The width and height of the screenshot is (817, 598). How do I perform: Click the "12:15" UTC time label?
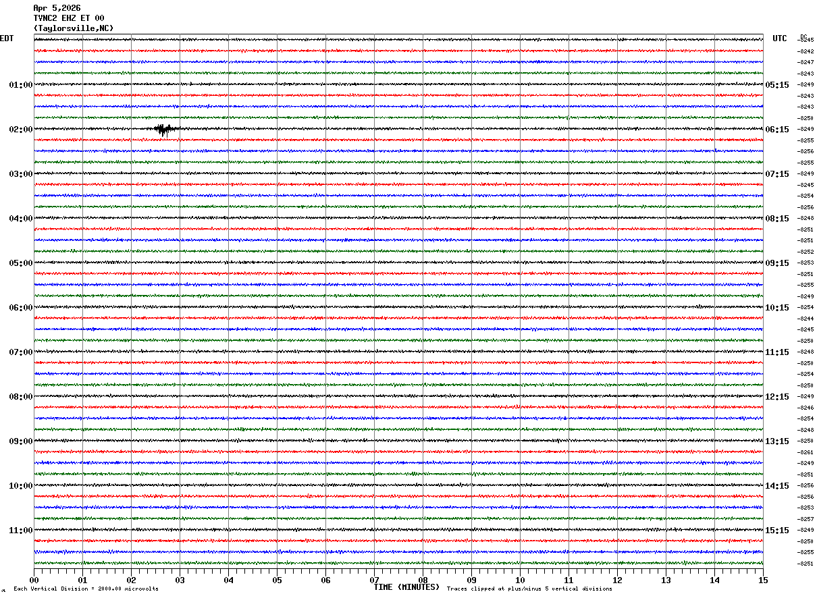pyautogui.click(x=776, y=397)
